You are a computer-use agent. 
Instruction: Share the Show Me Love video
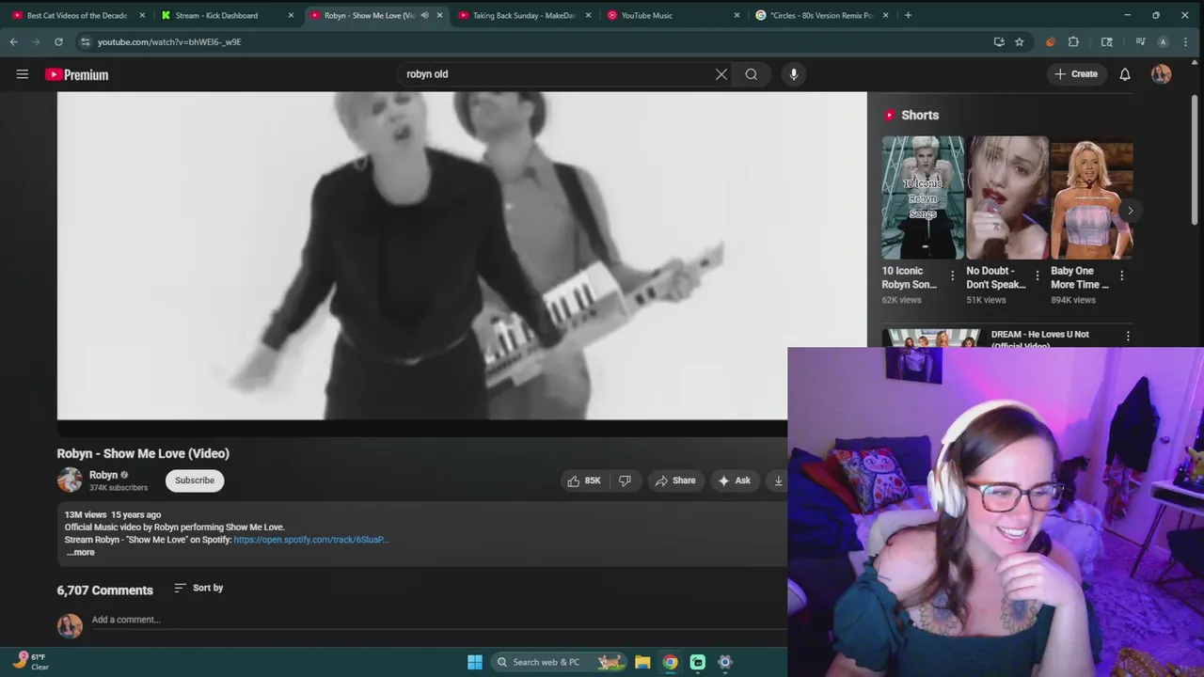pyautogui.click(x=675, y=480)
